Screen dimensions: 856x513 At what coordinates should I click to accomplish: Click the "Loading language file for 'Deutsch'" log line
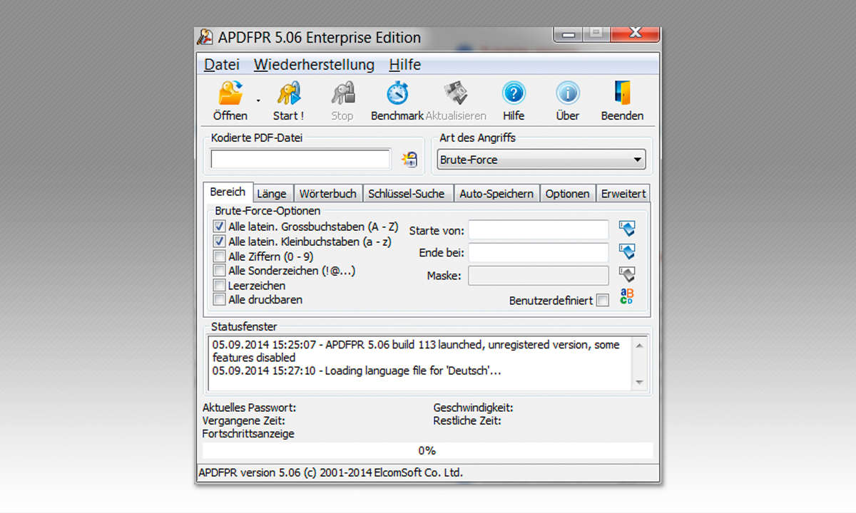pos(357,371)
